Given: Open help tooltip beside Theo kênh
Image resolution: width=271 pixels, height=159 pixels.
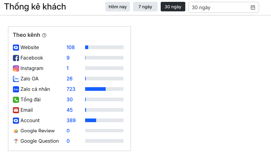Looking at the screenshot, I should [x=44, y=35].
